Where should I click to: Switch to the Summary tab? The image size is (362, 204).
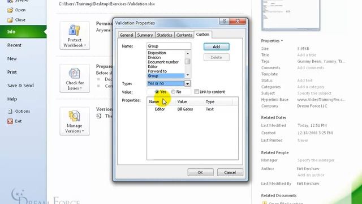point(145,35)
